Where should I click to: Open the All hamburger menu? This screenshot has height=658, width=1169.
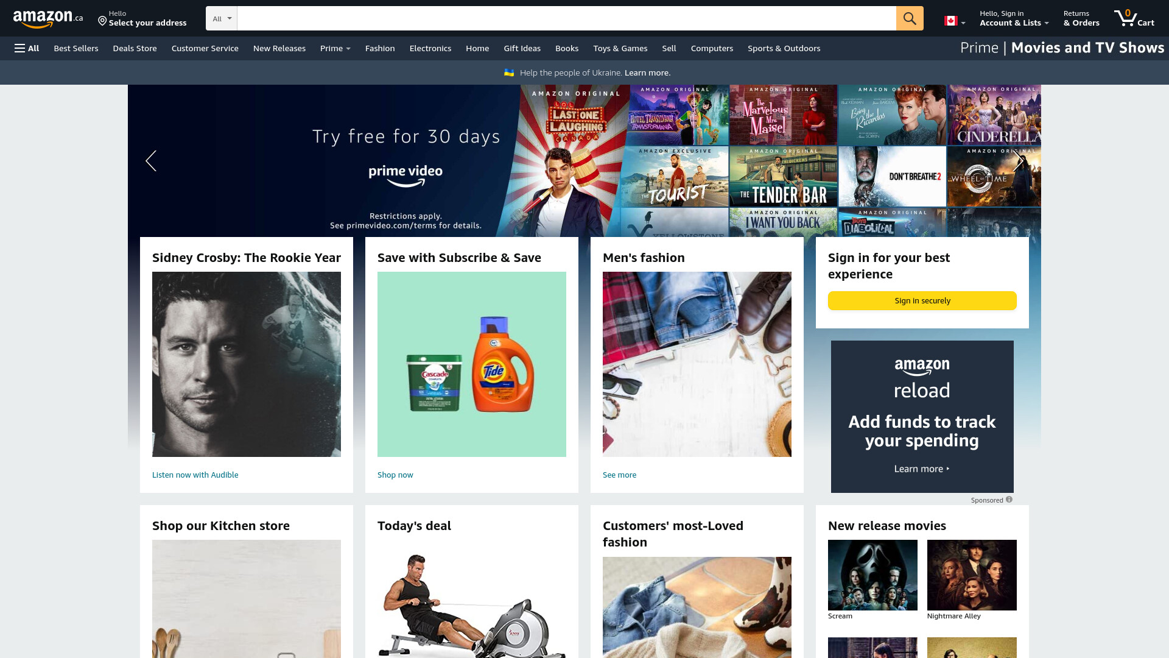click(x=27, y=48)
